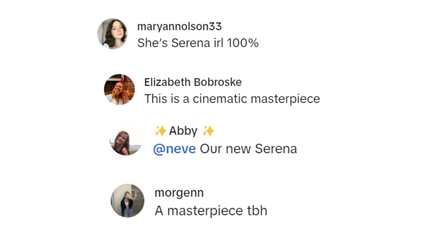
Task: Click the "Our new Serena" comment text
Action: [x=248, y=149]
